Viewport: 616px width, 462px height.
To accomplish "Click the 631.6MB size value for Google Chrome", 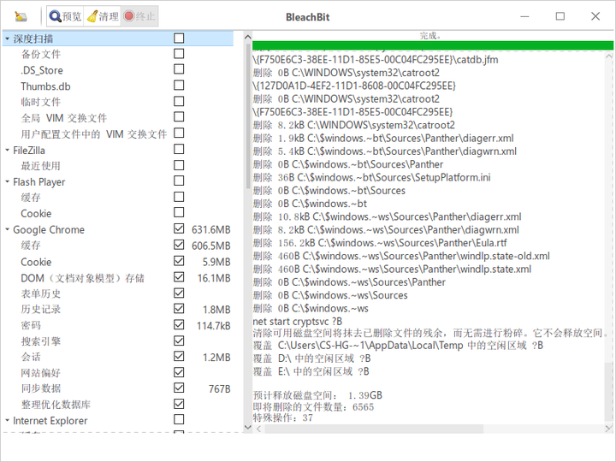I will [x=211, y=229].
